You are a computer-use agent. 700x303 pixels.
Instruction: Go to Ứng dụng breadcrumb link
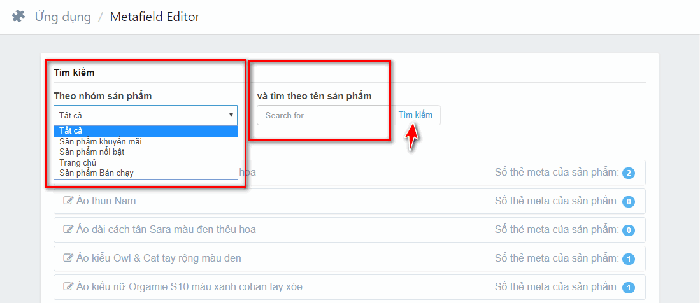click(x=62, y=17)
